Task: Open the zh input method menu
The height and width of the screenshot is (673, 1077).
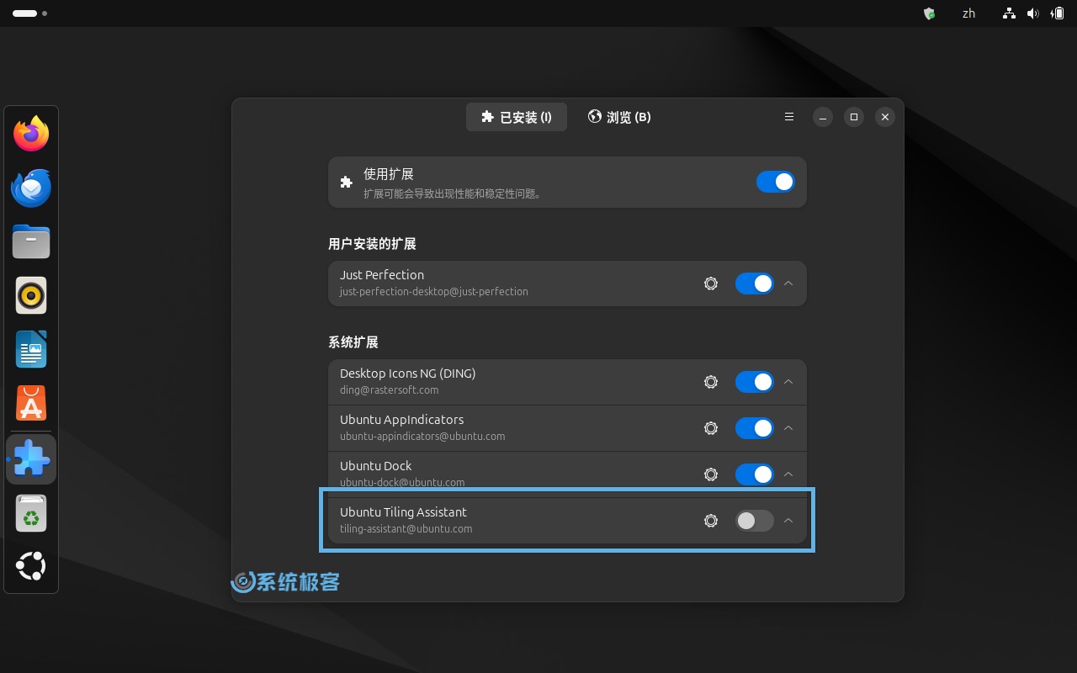Action: tap(968, 13)
